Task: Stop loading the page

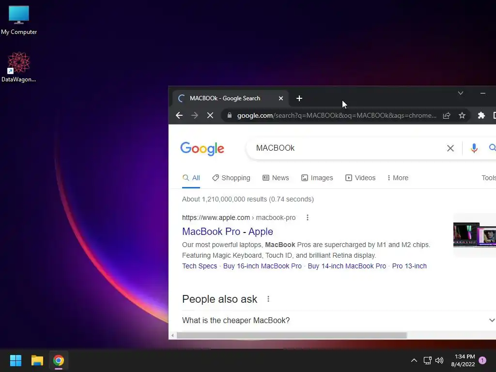Action: (x=210, y=115)
